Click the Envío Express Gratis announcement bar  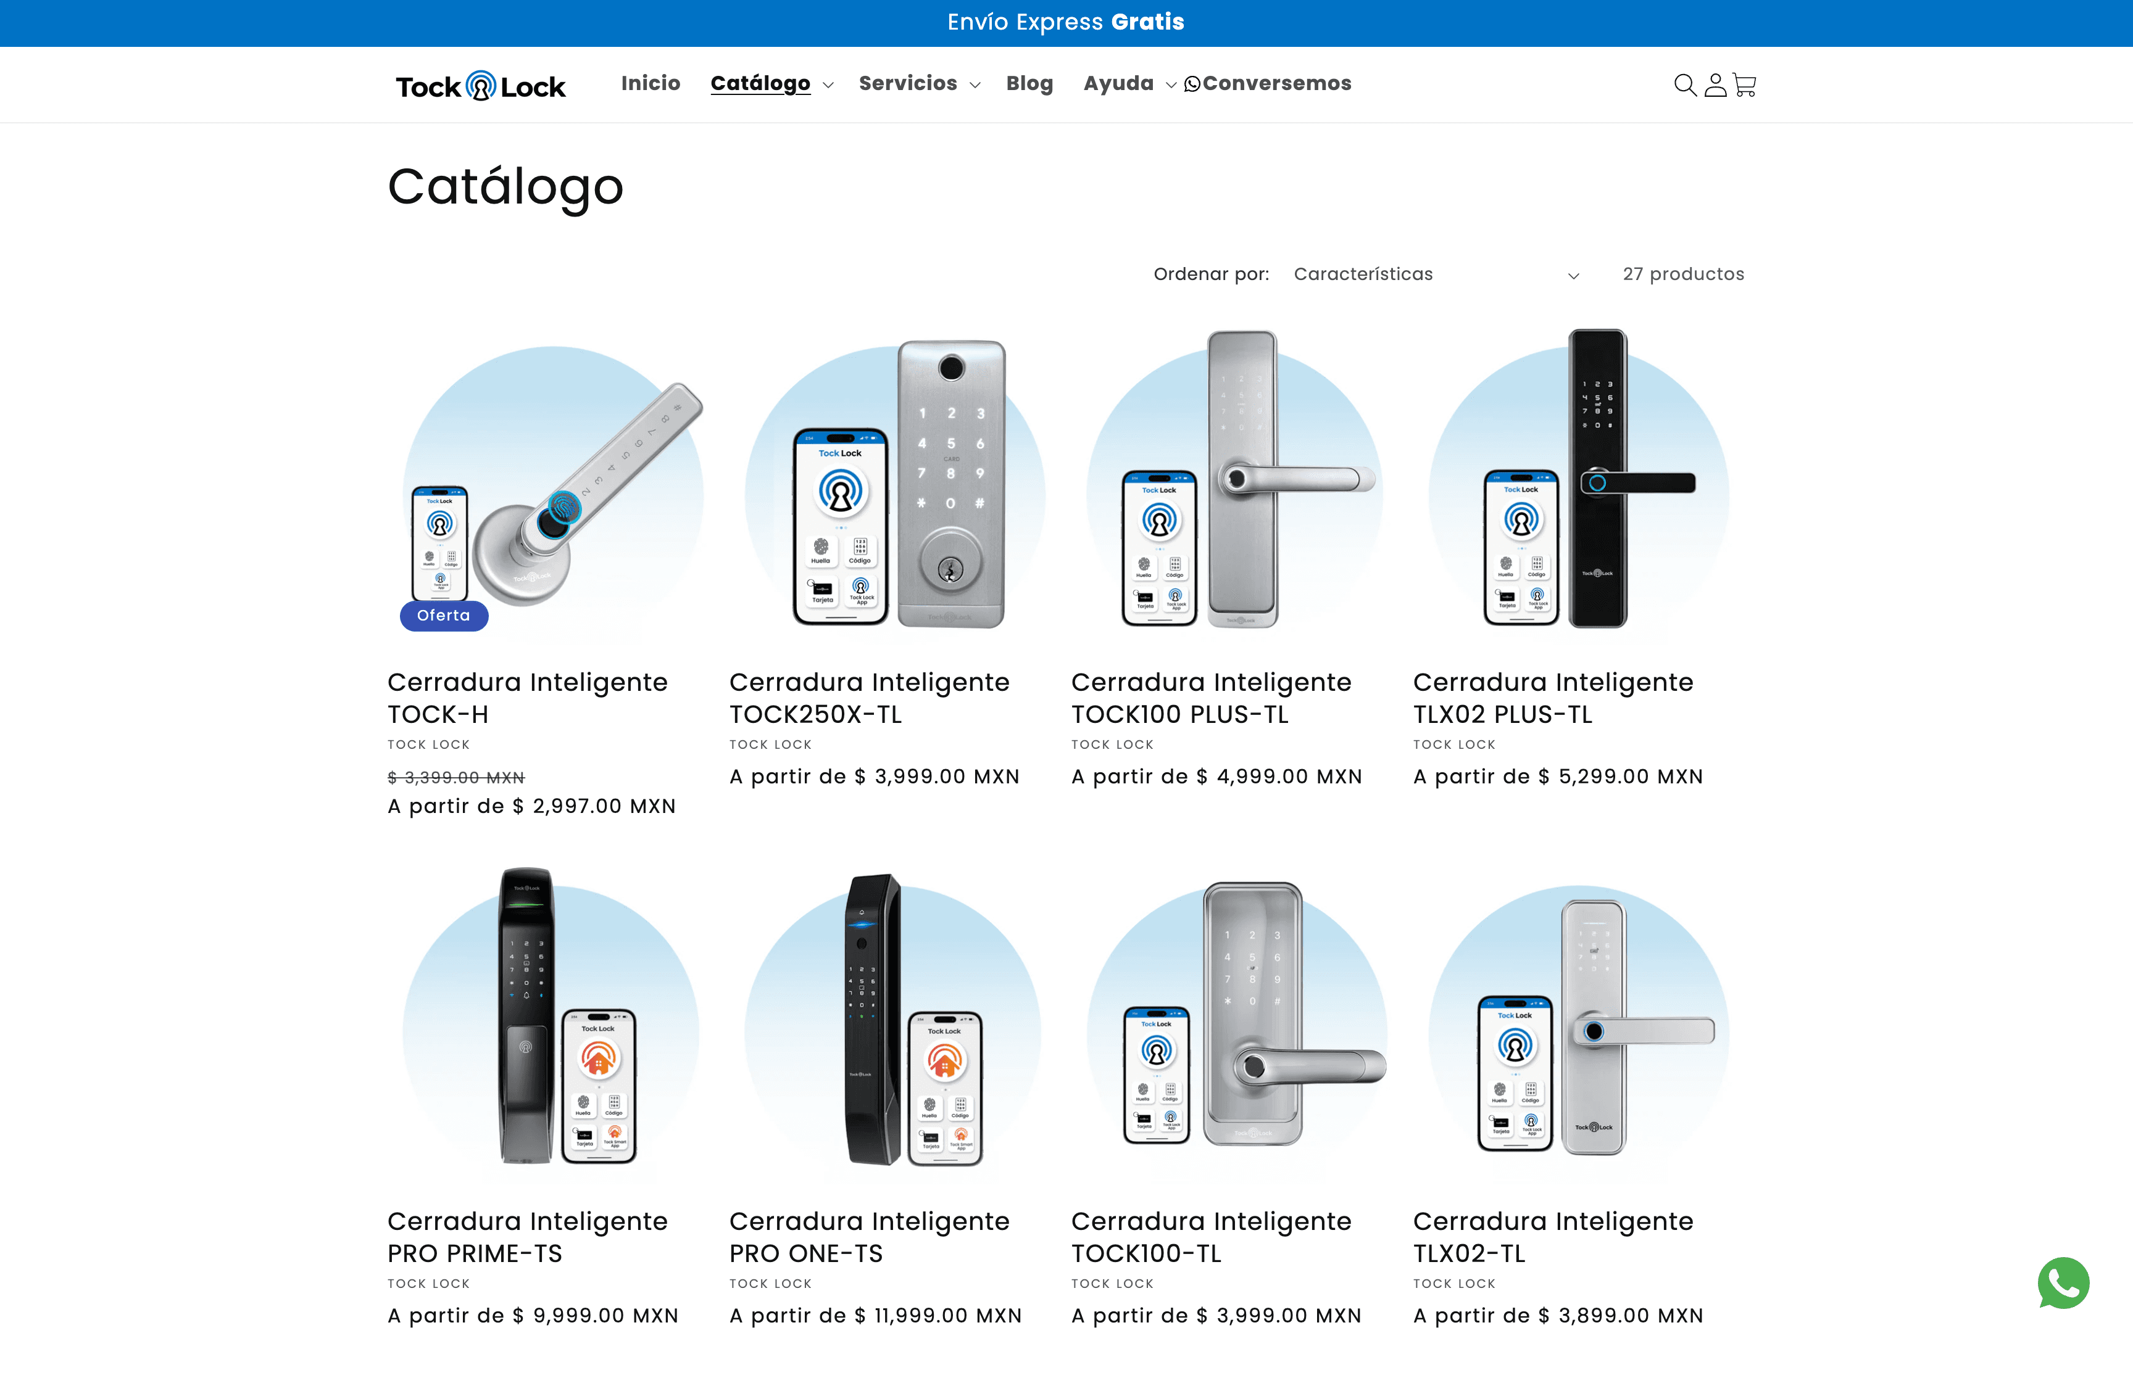1065,22
